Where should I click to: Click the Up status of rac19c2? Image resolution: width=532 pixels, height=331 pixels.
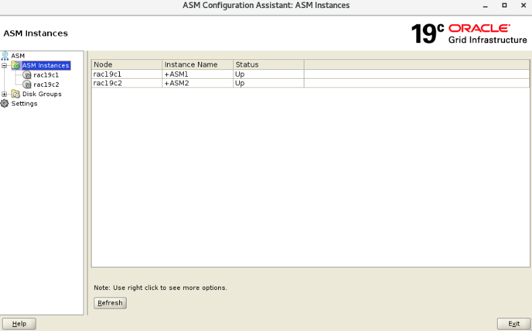point(268,83)
